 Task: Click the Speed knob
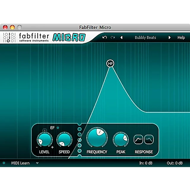coord(64,140)
